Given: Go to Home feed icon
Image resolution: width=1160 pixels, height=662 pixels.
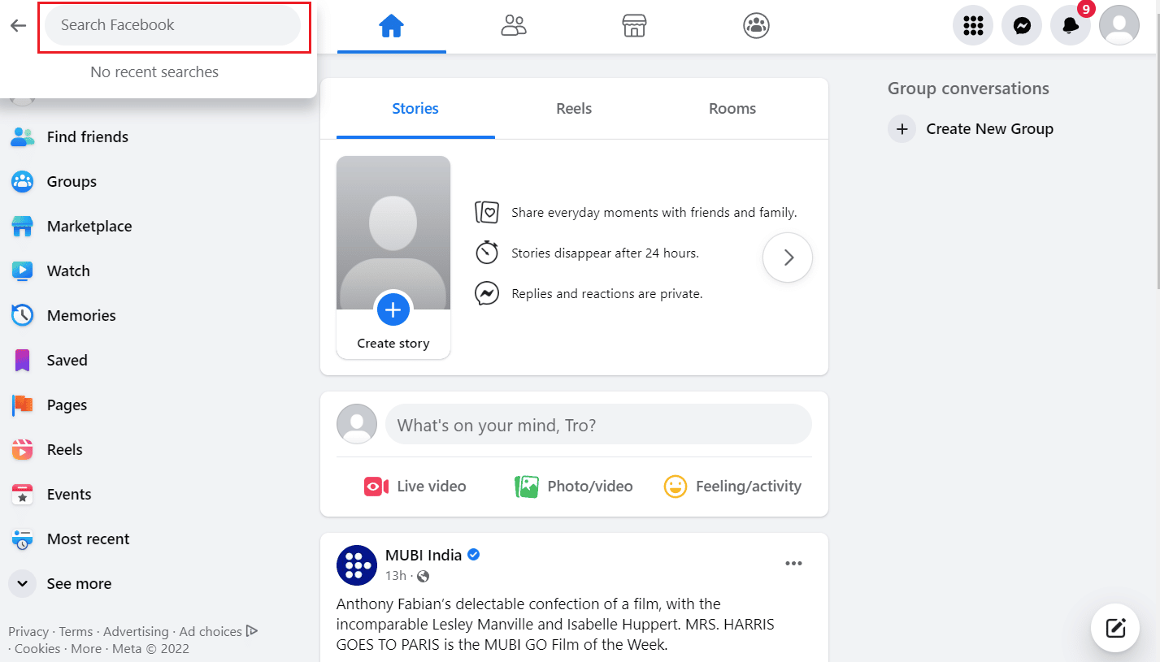Looking at the screenshot, I should [392, 26].
